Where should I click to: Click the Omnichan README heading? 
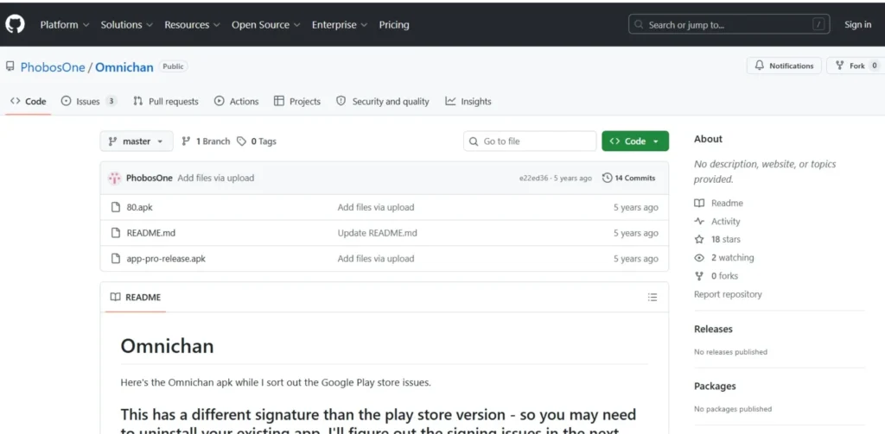167,345
